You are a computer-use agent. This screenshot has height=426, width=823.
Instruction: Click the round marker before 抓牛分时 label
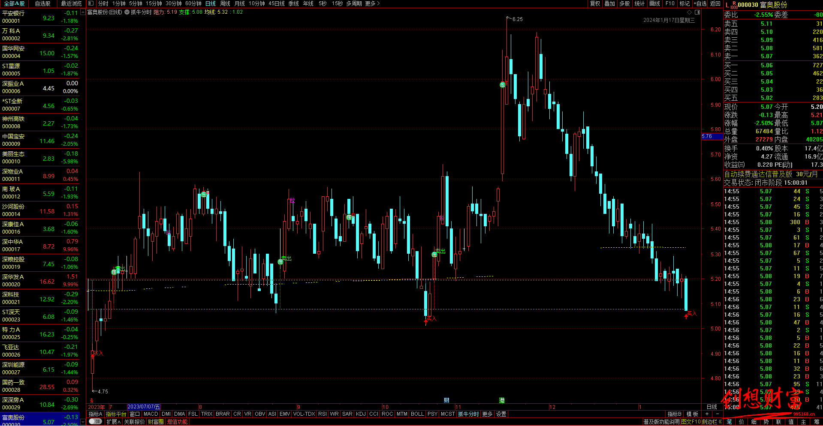(127, 12)
